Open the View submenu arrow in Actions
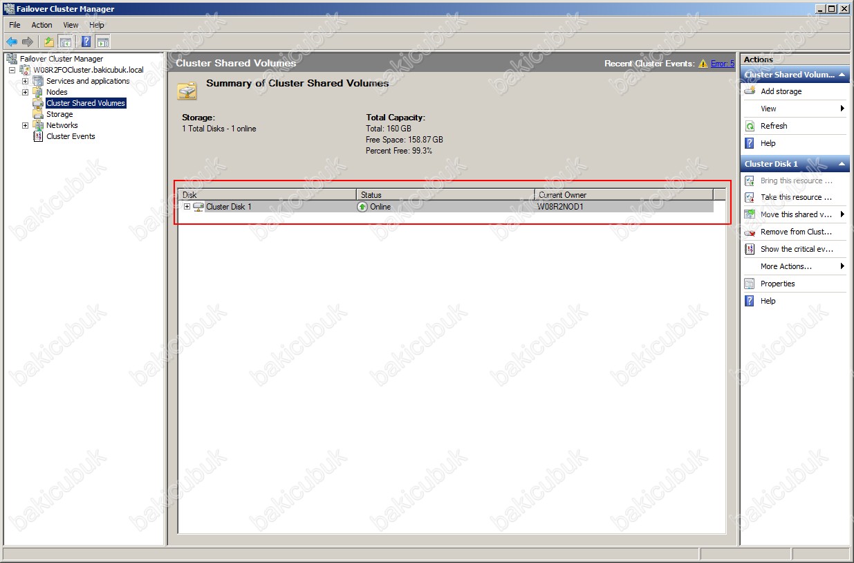 [x=842, y=109]
